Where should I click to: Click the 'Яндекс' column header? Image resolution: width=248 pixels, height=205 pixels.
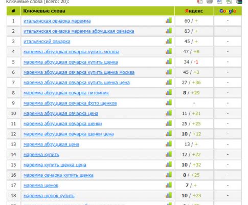194,11
